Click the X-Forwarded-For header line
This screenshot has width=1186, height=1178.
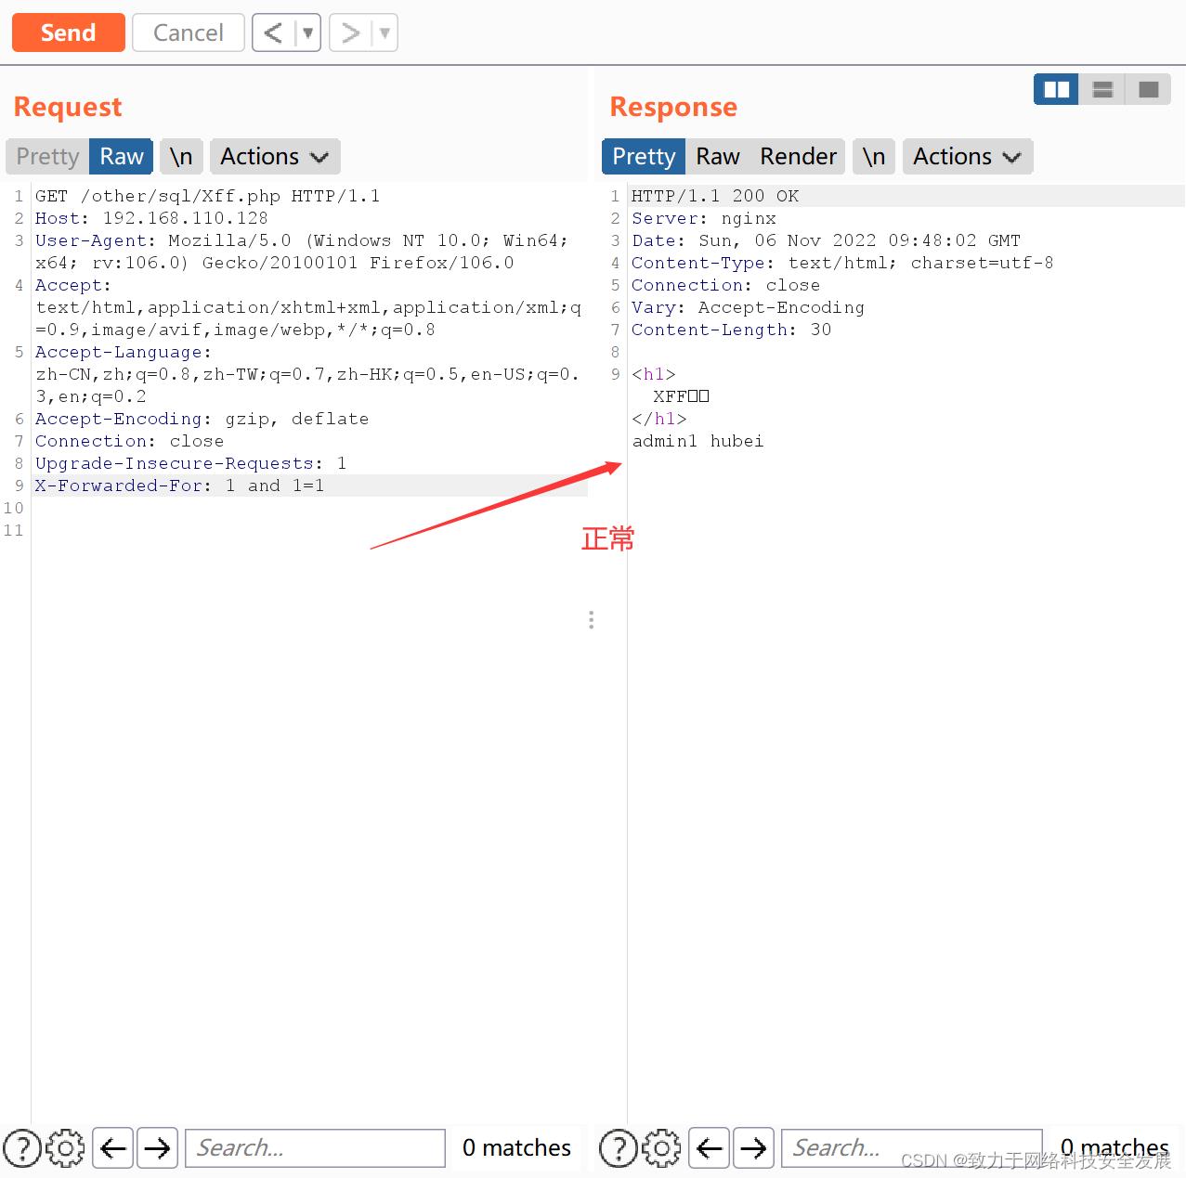[x=179, y=485]
